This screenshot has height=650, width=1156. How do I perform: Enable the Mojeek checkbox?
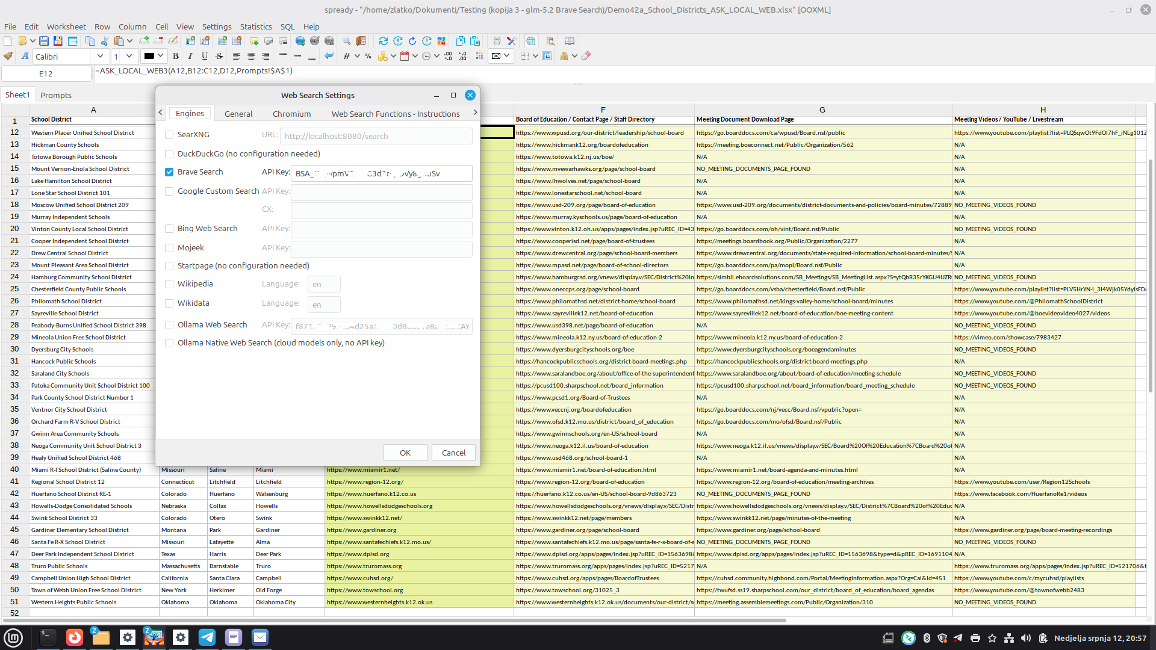pyautogui.click(x=169, y=248)
